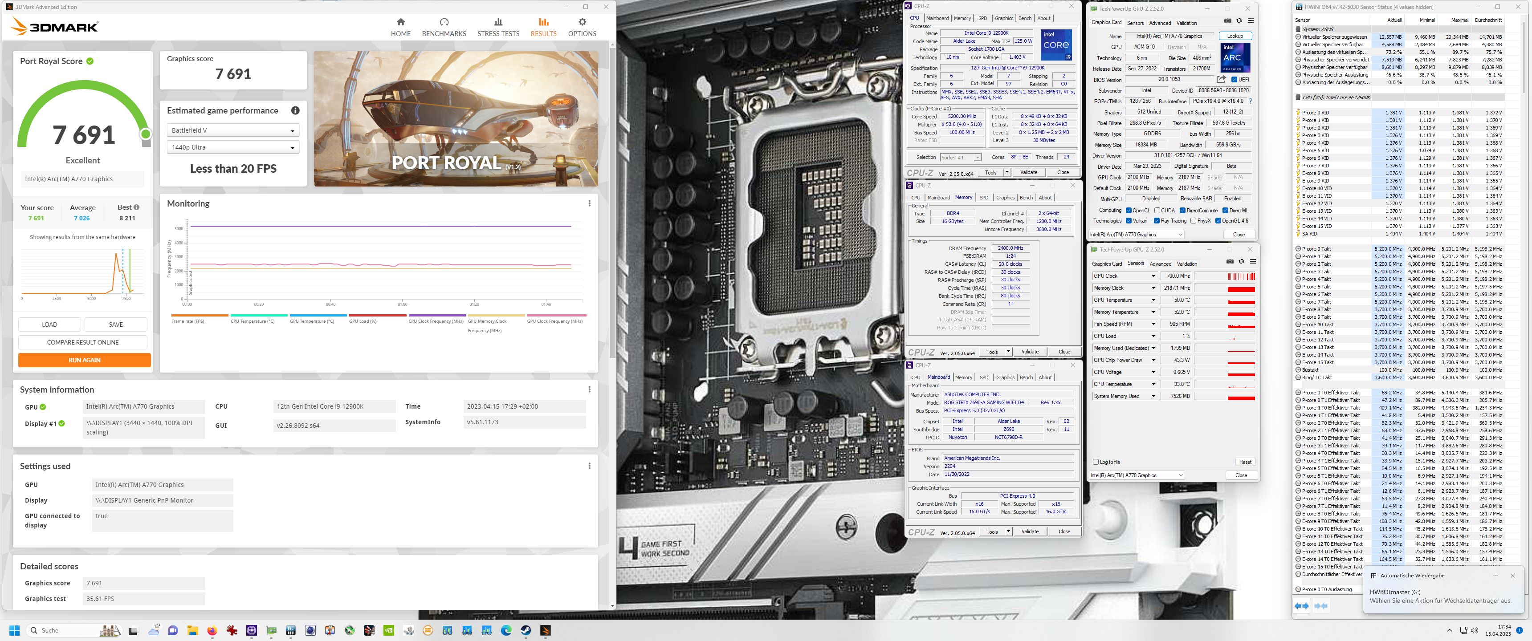
Task: Open the hamburger menu in GPU-Z Graphics Card window
Action: pyautogui.click(x=1251, y=21)
